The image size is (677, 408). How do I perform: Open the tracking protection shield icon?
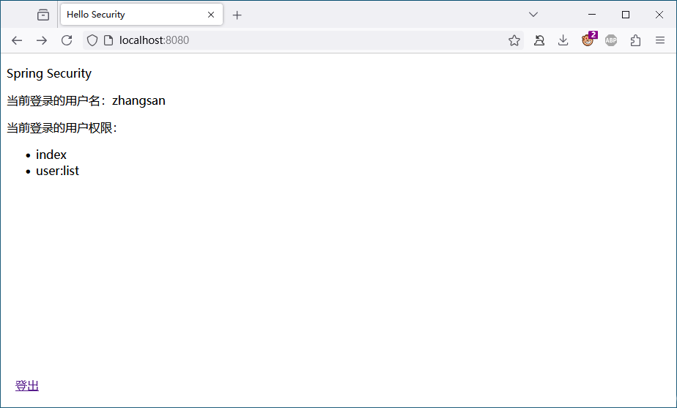coord(92,40)
